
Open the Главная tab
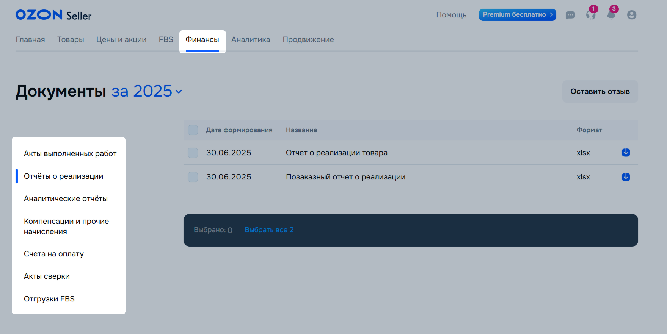tap(30, 39)
